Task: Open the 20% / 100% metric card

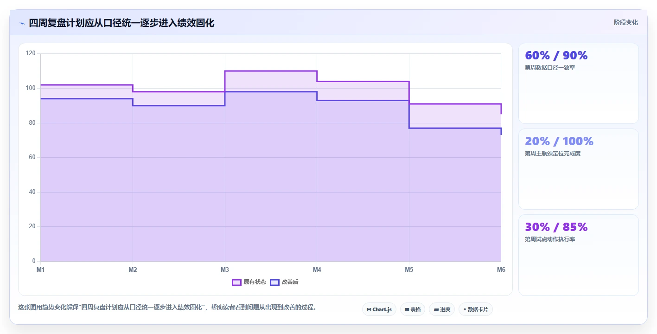Action: 579,169
